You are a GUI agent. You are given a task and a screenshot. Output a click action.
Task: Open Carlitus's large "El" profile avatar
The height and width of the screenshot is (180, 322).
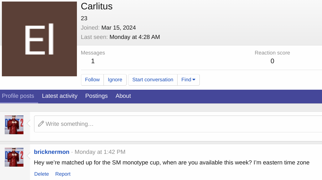pyautogui.click(x=39, y=39)
